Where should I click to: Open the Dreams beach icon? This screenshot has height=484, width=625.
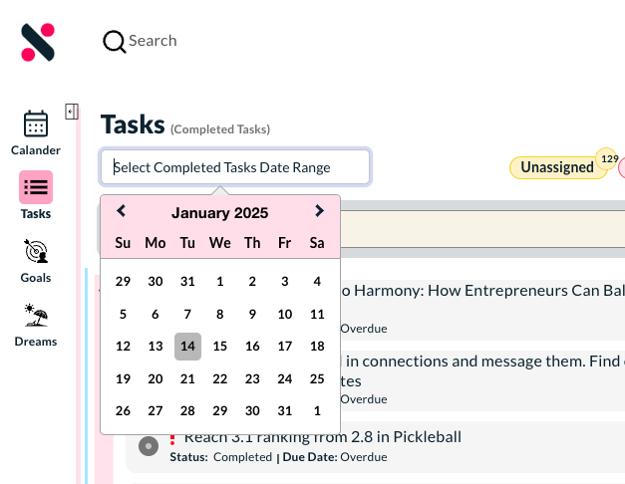[36, 315]
